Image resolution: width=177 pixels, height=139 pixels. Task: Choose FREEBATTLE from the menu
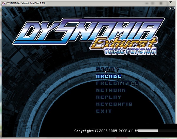coord(117,83)
